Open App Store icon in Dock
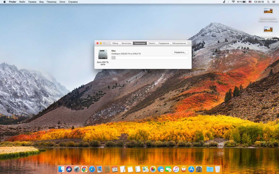 click(x=191, y=169)
